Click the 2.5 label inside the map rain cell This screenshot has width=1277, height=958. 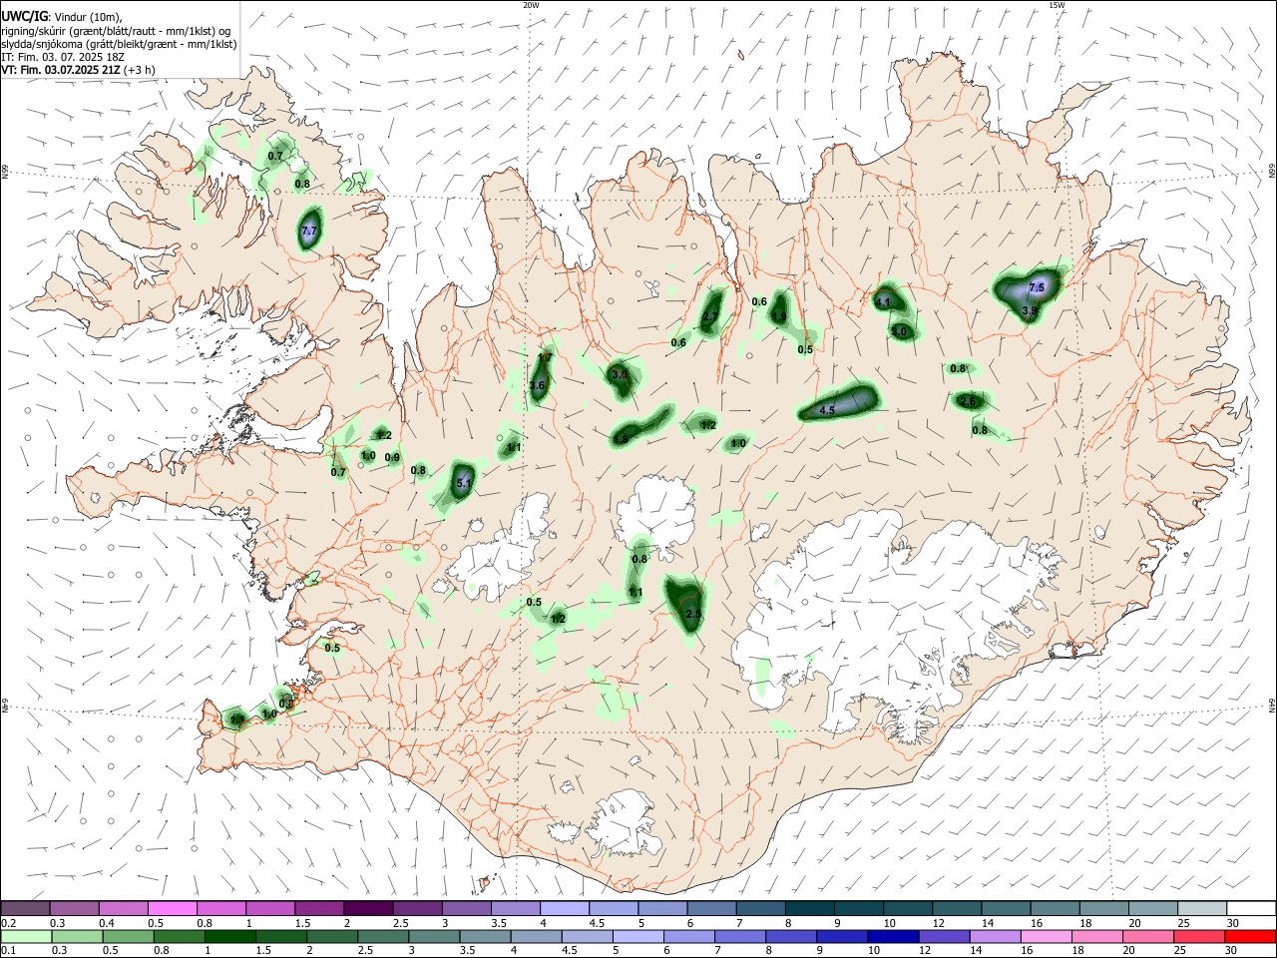click(x=694, y=615)
